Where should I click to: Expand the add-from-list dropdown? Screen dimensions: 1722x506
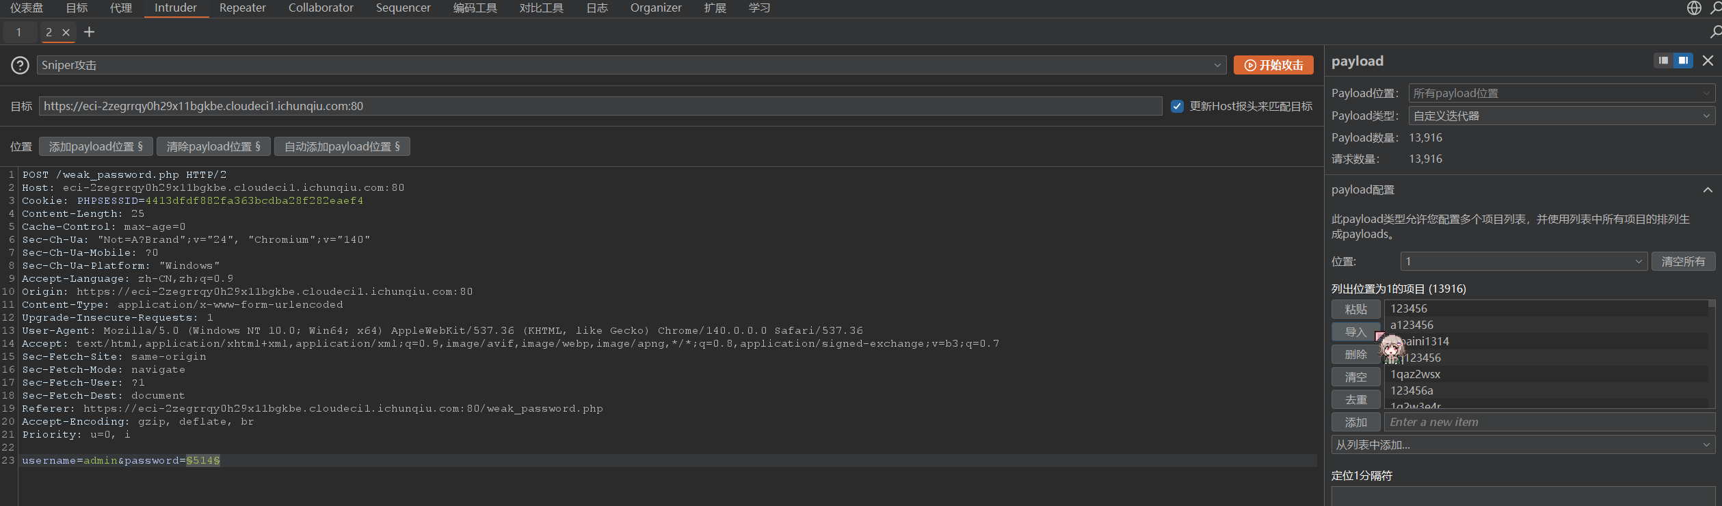pyautogui.click(x=1523, y=445)
